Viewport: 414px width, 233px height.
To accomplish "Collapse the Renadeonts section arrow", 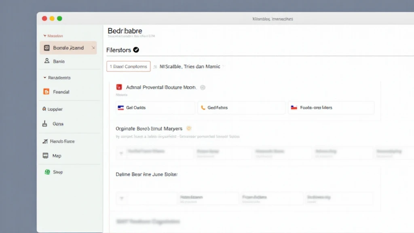I will 44,77.
